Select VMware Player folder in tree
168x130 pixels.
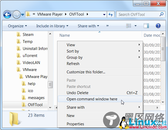[36, 77]
